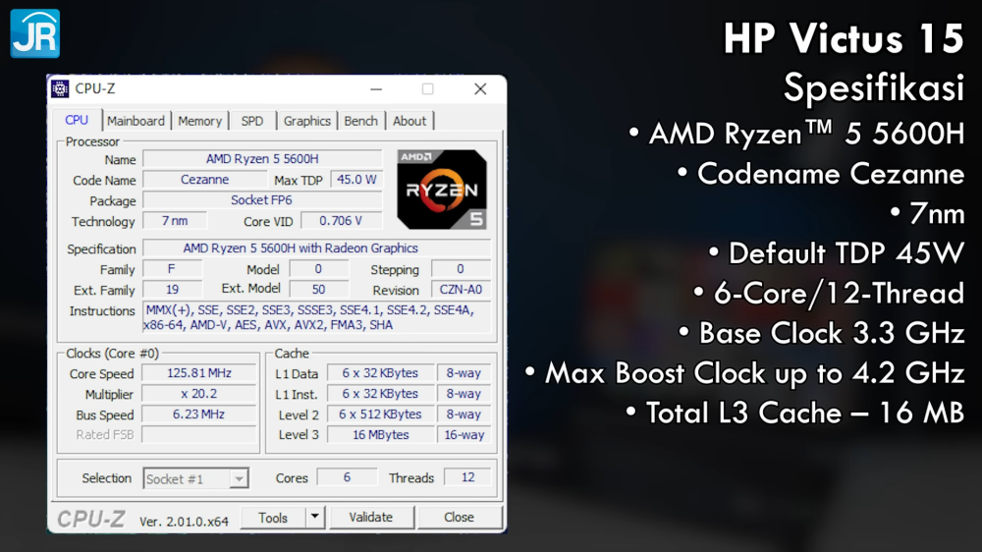Open the About tab

pyautogui.click(x=409, y=121)
